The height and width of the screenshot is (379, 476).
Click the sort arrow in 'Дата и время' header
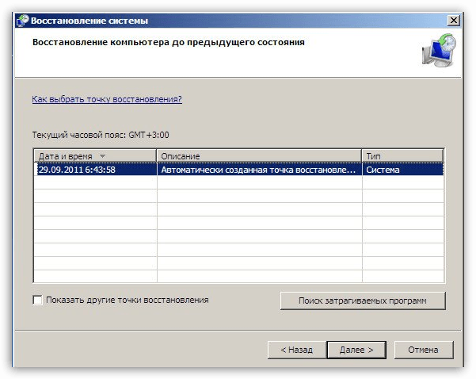(x=102, y=156)
